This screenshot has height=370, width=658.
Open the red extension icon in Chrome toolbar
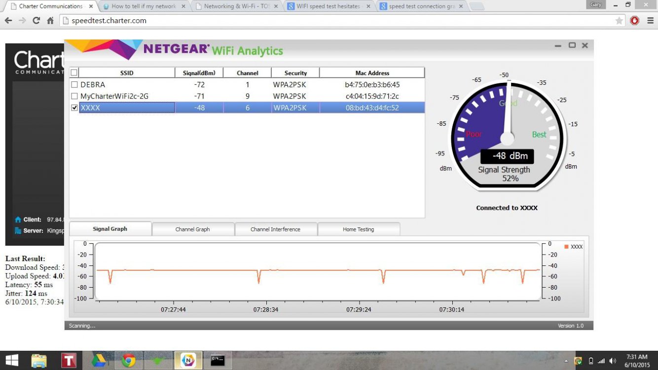(x=635, y=21)
